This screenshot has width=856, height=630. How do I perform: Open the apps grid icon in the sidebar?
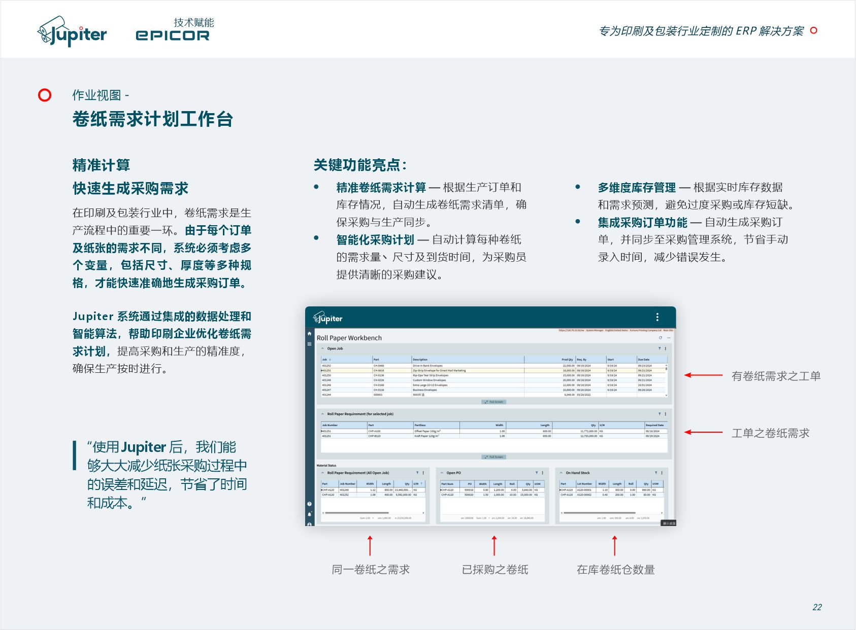[309, 344]
